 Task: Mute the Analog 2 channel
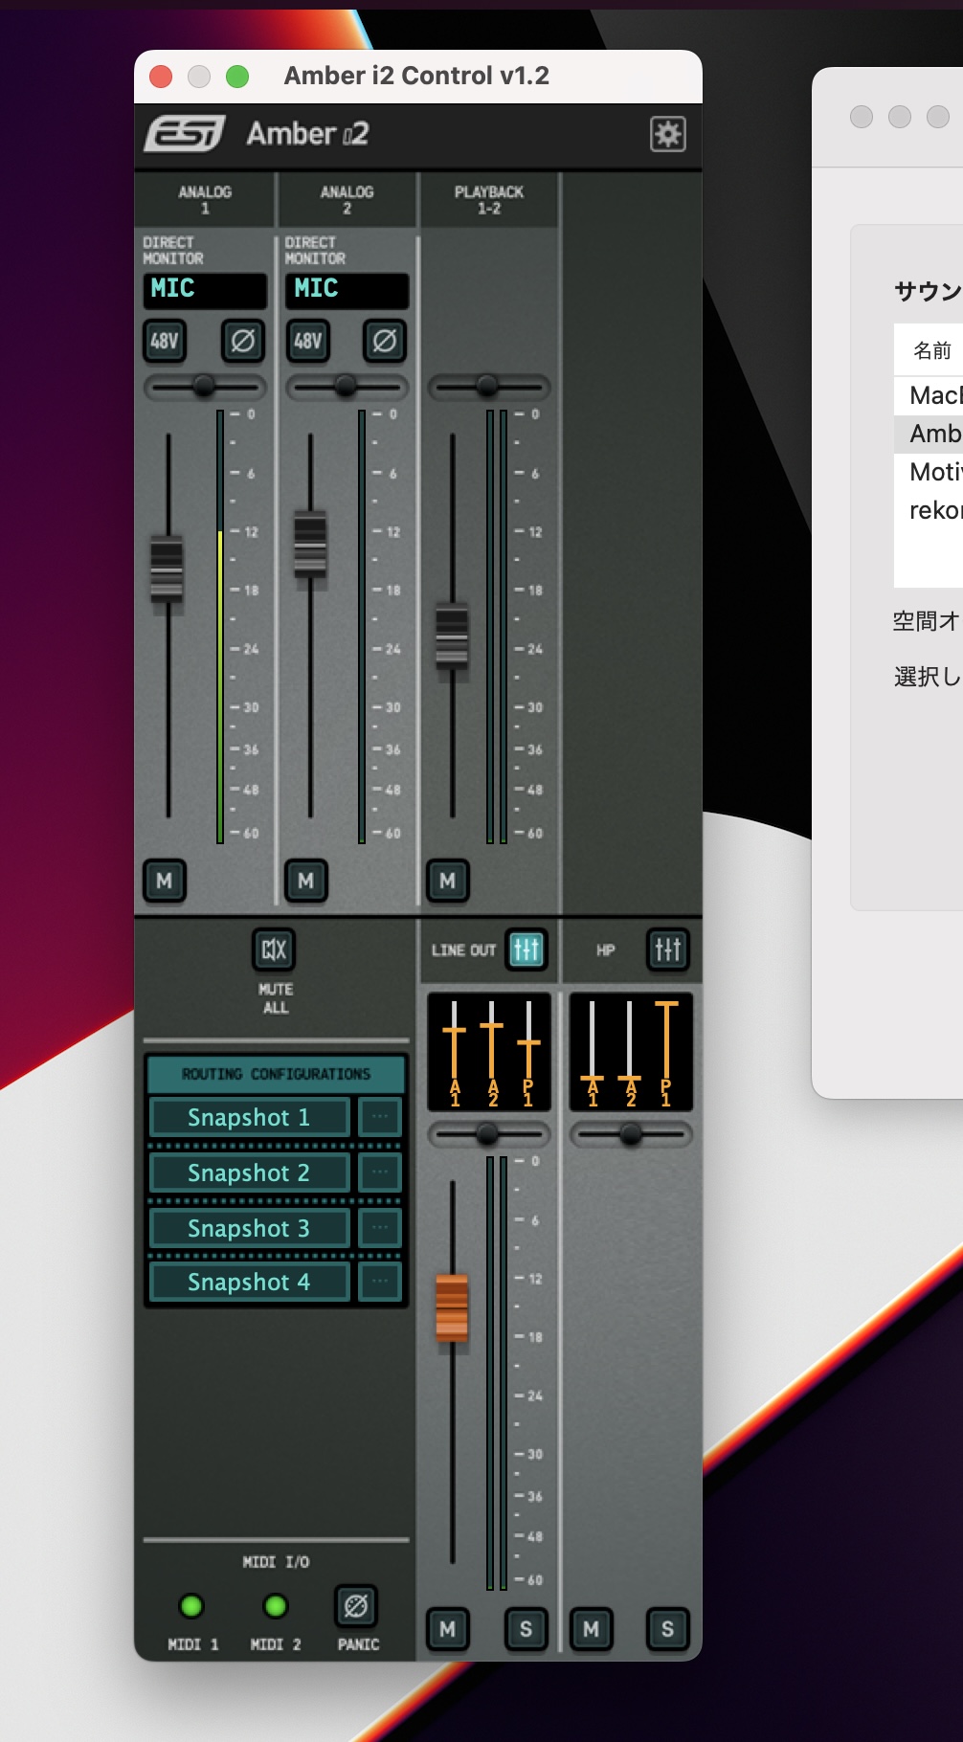point(306,881)
